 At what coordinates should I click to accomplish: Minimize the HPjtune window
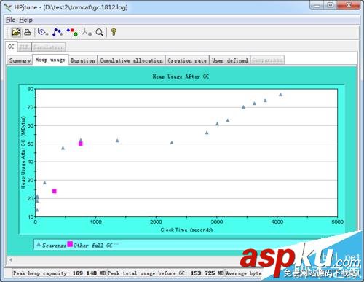pos(317,6)
